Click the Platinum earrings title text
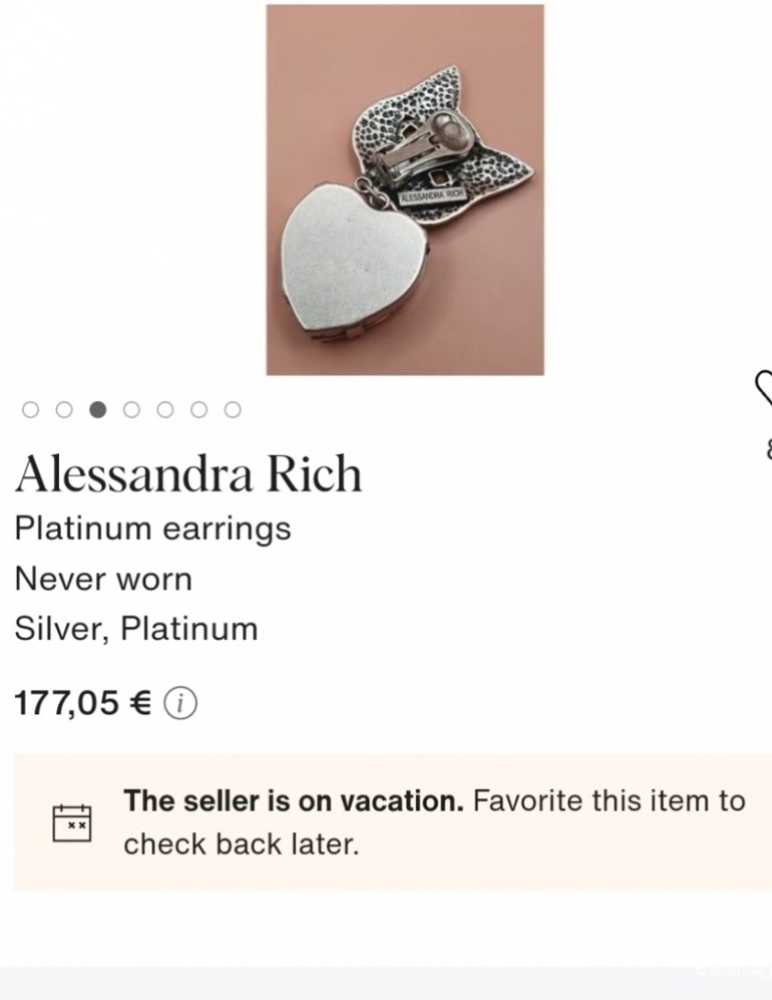 (x=152, y=529)
